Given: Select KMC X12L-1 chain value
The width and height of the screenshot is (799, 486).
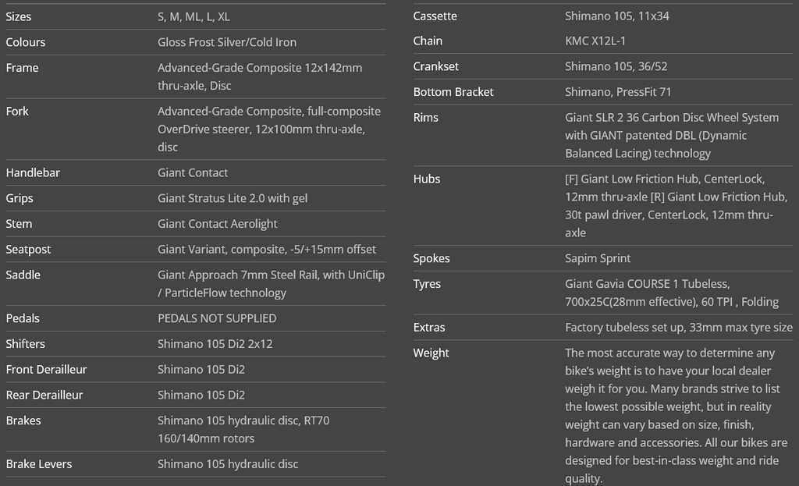Looking at the screenshot, I should [x=595, y=41].
